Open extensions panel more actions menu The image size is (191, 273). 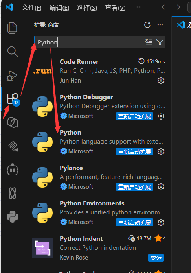160,25
